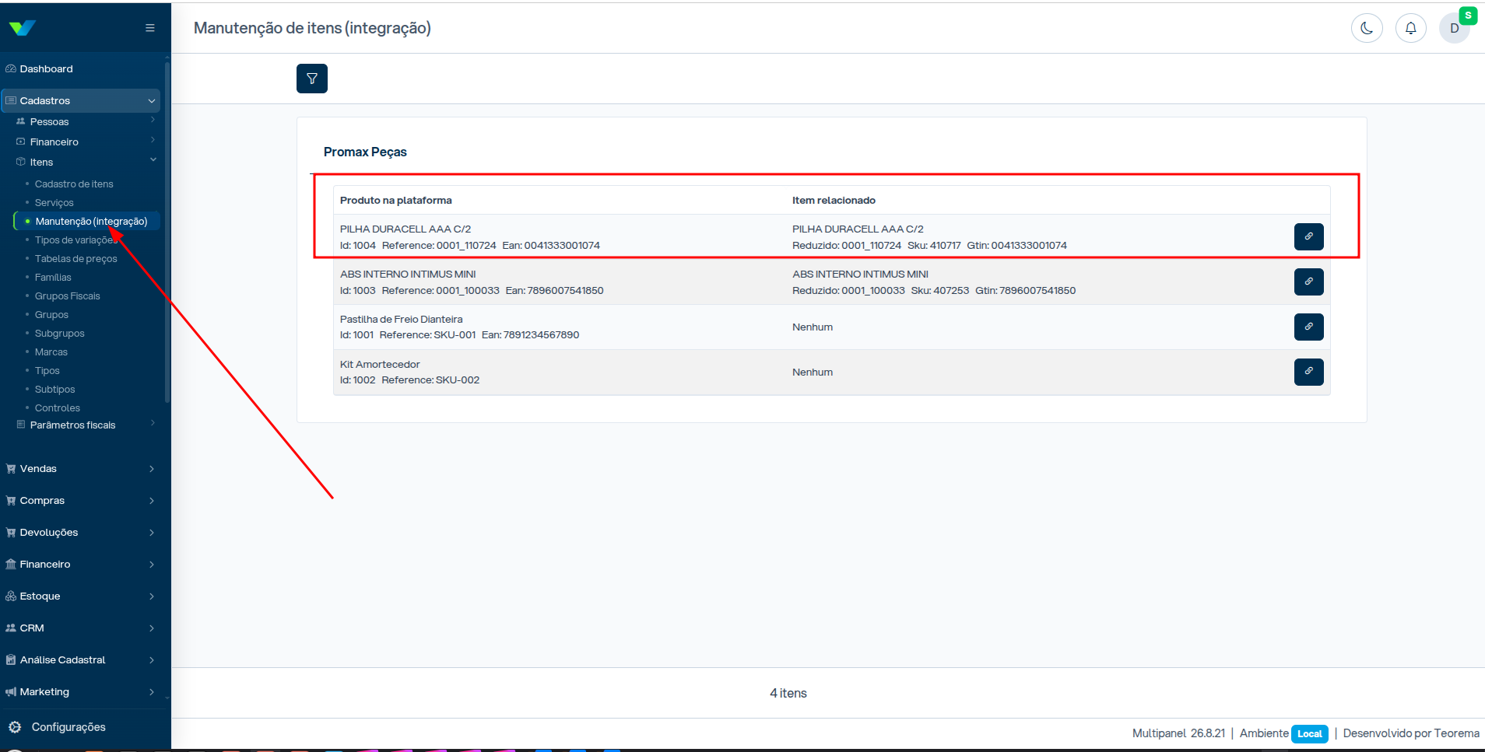The width and height of the screenshot is (1485, 752).
Task: Expand the Pessoas submenu
Action: point(86,122)
